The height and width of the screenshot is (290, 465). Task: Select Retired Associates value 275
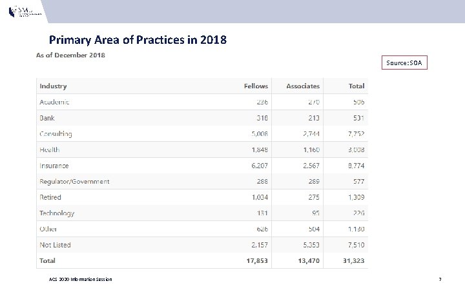tap(314, 197)
